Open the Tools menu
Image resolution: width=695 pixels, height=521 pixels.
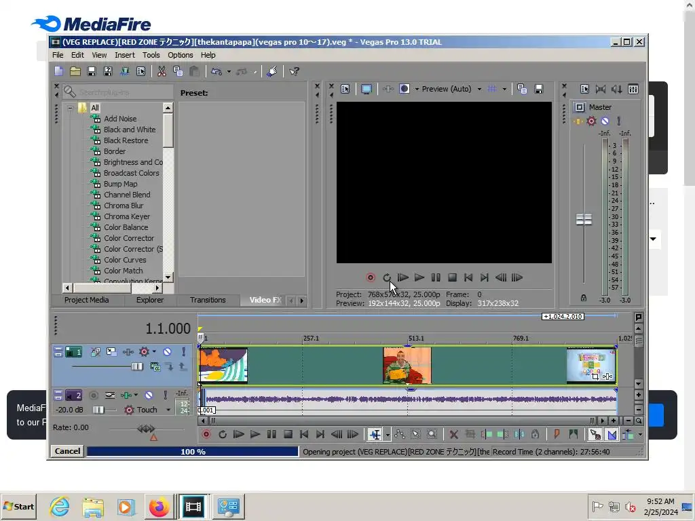(151, 55)
